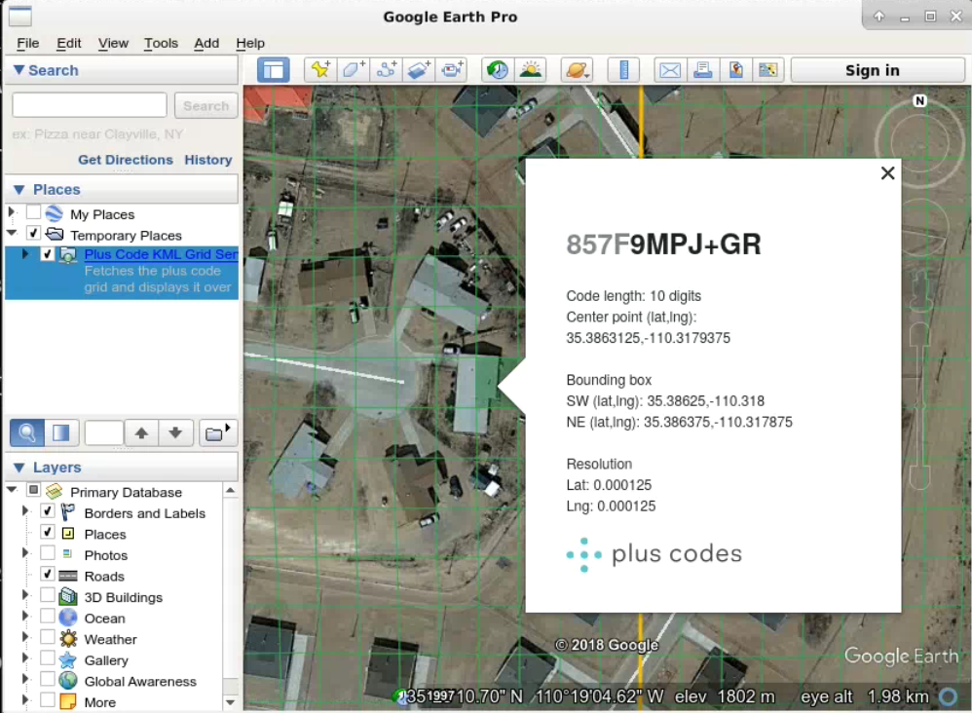Uncheck the Temporary Places checkbox
972x713 pixels.
[33, 233]
